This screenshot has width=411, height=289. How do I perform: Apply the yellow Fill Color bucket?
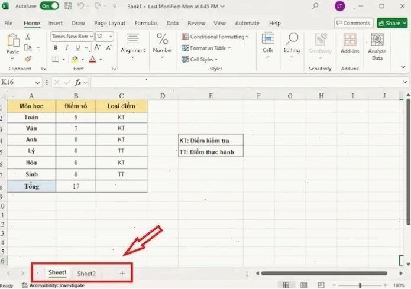(75, 59)
